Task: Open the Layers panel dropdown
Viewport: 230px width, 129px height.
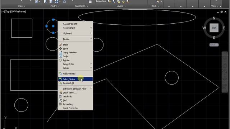Action: (121, 6)
